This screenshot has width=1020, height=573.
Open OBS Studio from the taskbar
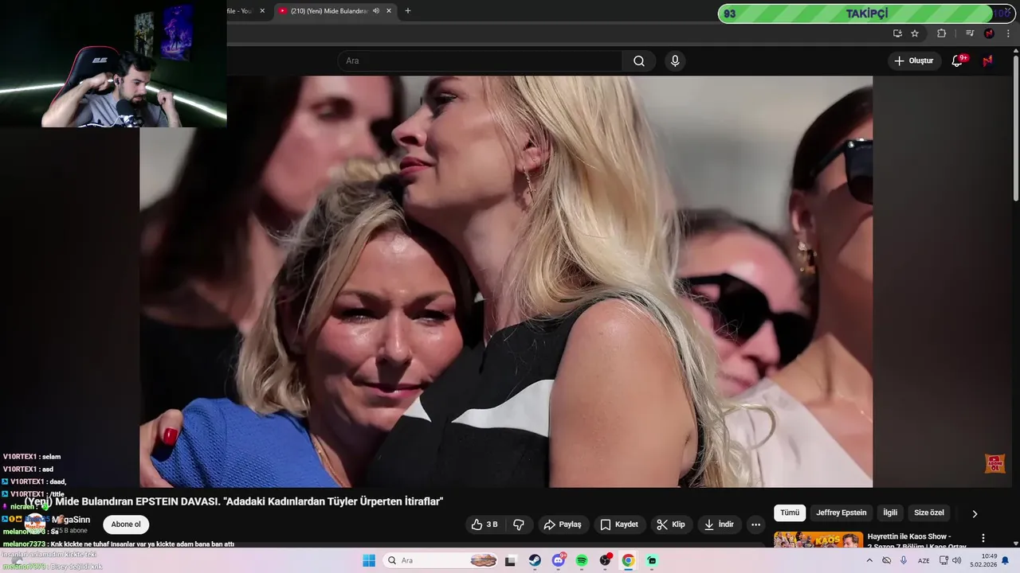[x=606, y=560]
